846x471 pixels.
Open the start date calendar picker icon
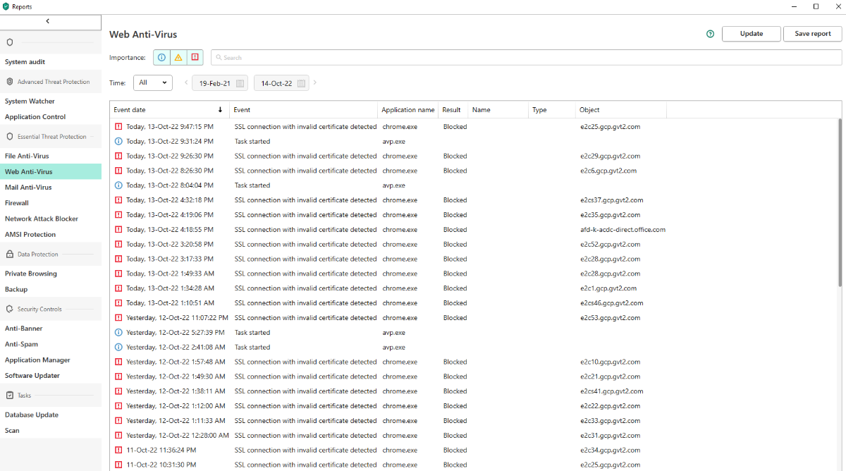coord(240,83)
